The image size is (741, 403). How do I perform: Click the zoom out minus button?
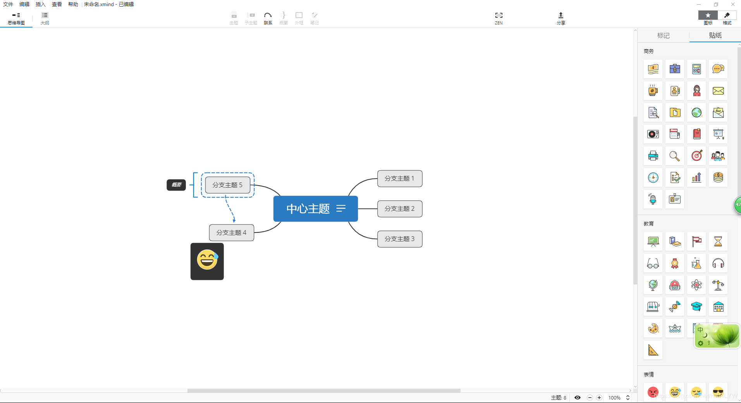(x=590, y=398)
